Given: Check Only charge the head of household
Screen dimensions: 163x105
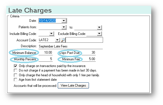Looking at the screenshot, I should (x=15, y=75).
